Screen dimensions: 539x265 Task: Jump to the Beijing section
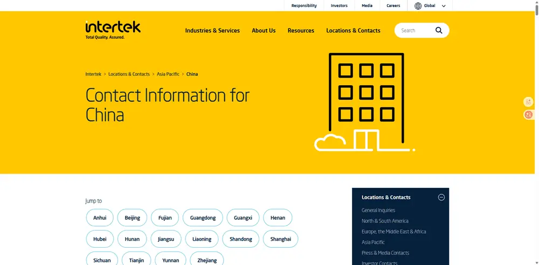(x=133, y=218)
